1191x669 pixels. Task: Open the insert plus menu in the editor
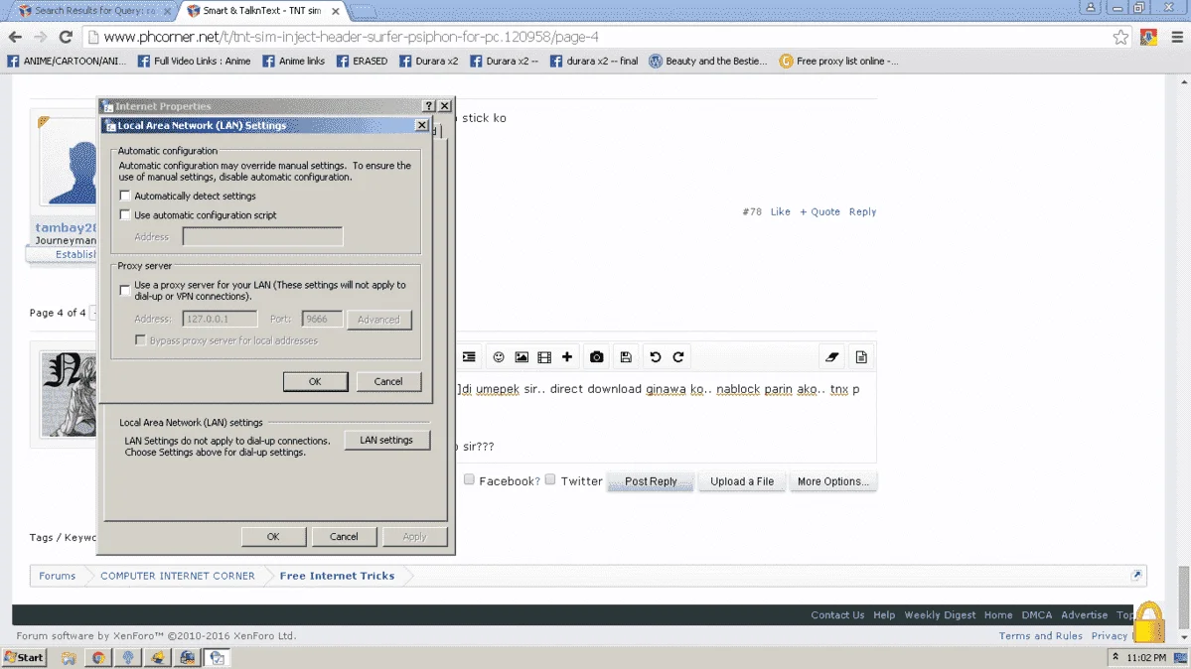[566, 357]
